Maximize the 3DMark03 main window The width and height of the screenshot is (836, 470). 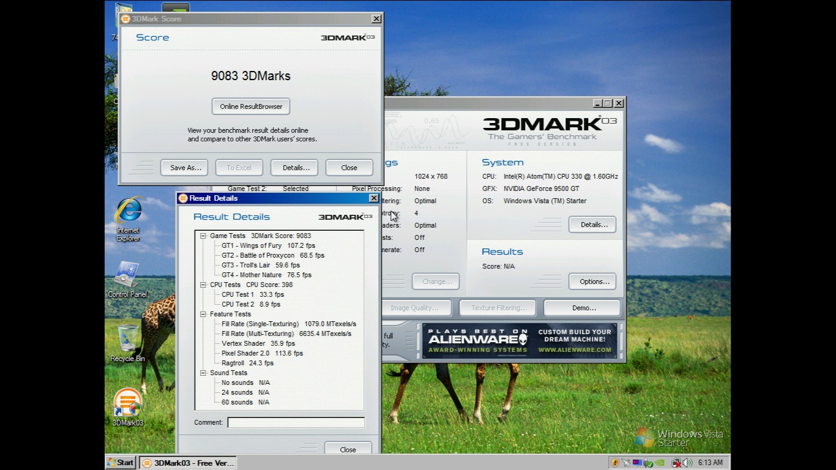point(608,103)
